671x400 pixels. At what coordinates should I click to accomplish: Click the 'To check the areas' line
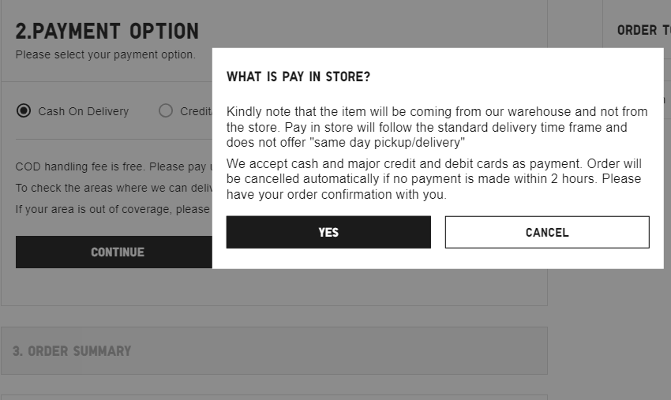[112, 188]
